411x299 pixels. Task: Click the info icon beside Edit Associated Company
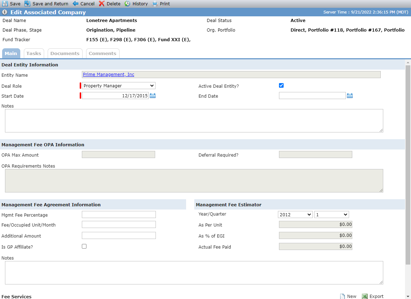[5, 12]
